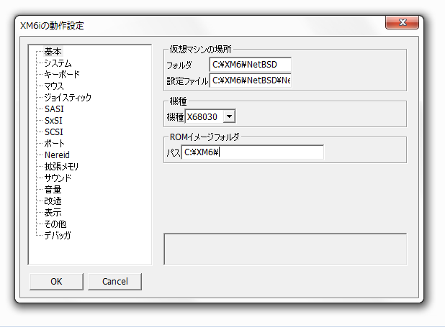The height and width of the screenshot is (327, 445).
Task: Select ポート in the tree
Action: [x=54, y=144]
